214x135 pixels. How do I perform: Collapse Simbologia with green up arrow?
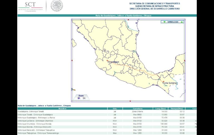[x=182, y=22]
